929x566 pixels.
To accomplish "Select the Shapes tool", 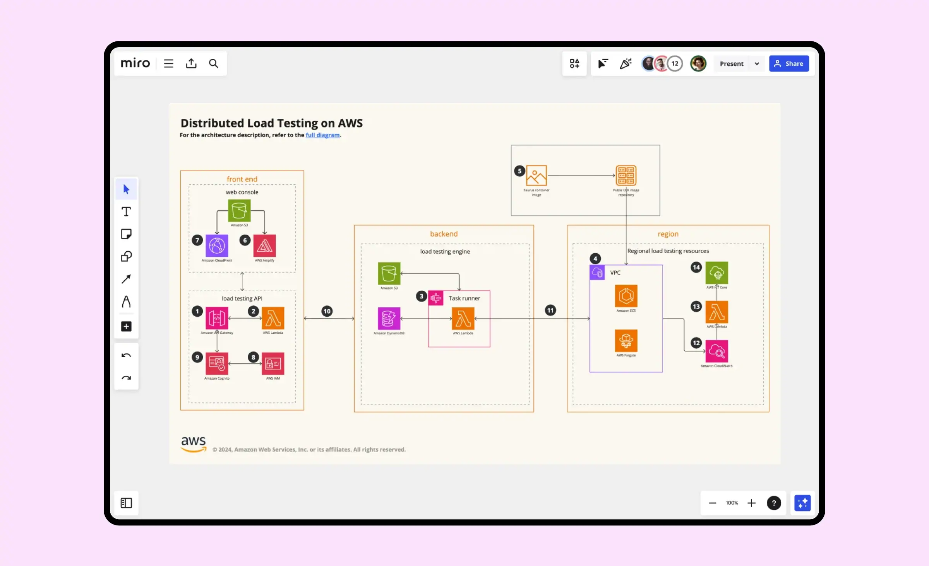I will (x=126, y=256).
